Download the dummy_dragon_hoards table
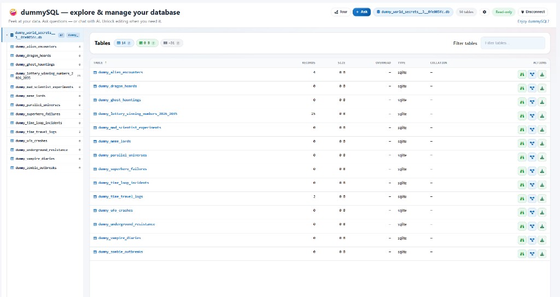The width and height of the screenshot is (560, 297). tap(542, 88)
